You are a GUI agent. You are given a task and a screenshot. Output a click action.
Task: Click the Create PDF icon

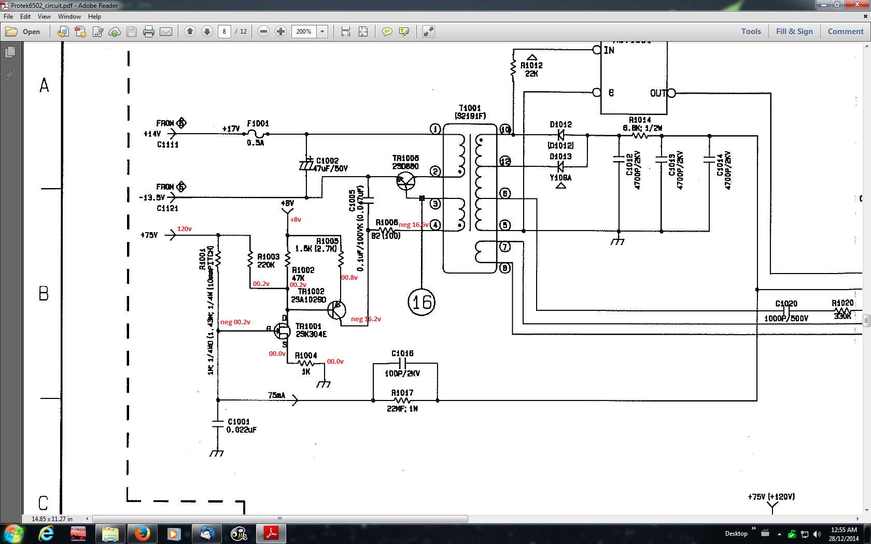(80, 32)
